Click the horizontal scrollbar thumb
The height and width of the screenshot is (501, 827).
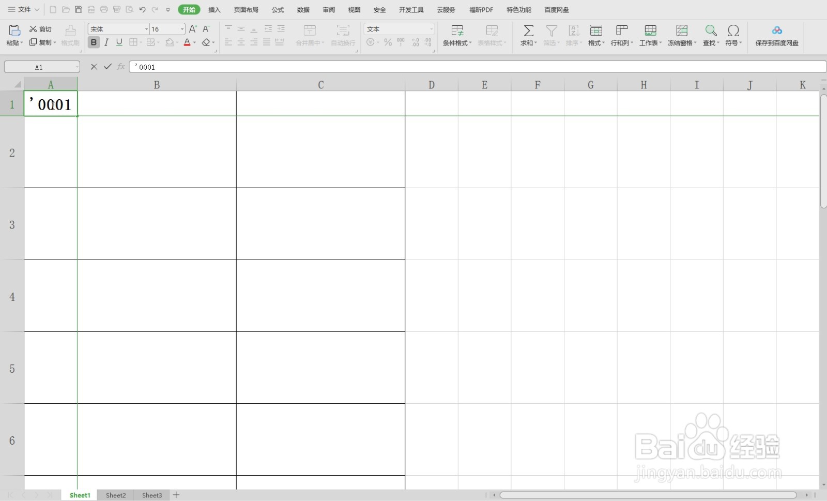pyautogui.click(x=648, y=495)
